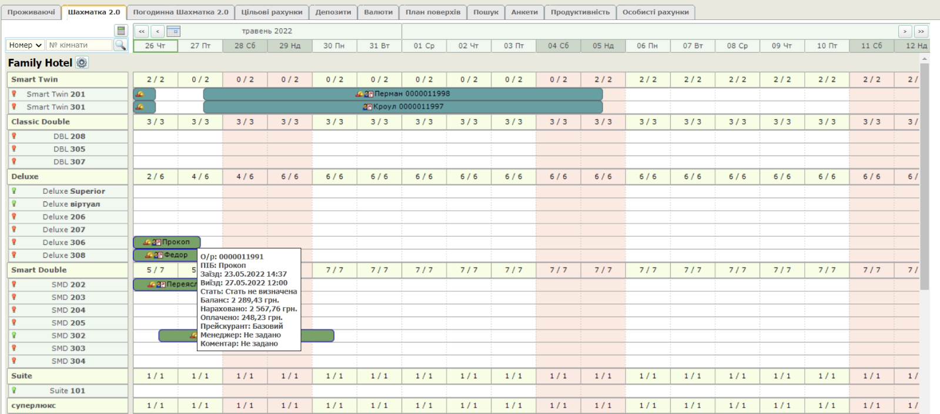Image resolution: width=940 pixels, height=414 pixels.
Task: Go forward with double-right arrow button
Action: pyautogui.click(x=921, y=31)
